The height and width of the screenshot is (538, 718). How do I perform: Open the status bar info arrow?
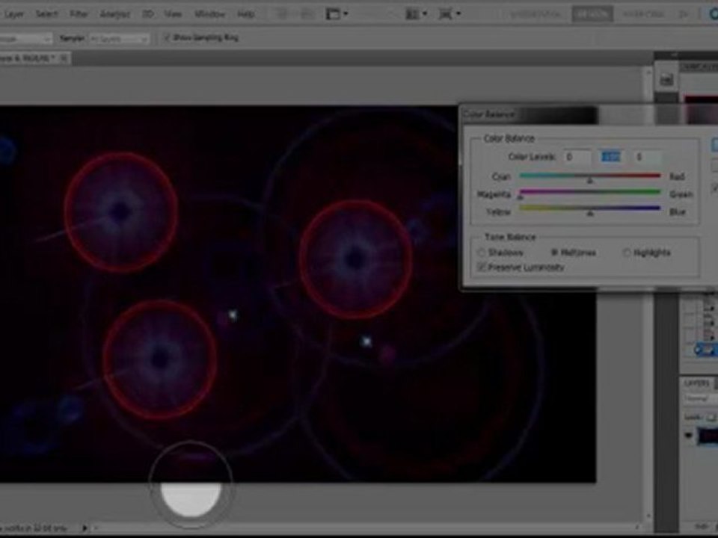point(85,528)
